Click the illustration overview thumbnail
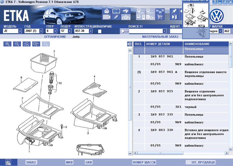The height and width of the screenshot is (166, 233). tap(195, 15)
